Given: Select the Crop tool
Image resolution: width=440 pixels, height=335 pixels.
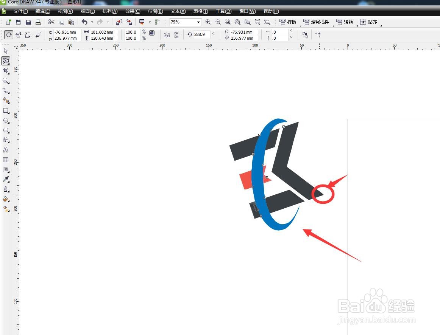Looking at the screenshot, I should [x=6, y=71].
